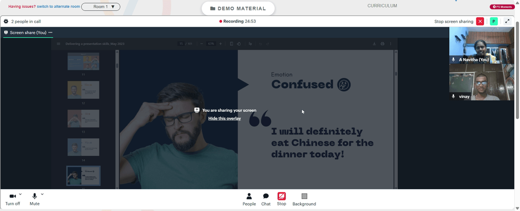The image size is (520, 211).
Task: Click A Navitha (You) video tile
Action: (482, 45)
